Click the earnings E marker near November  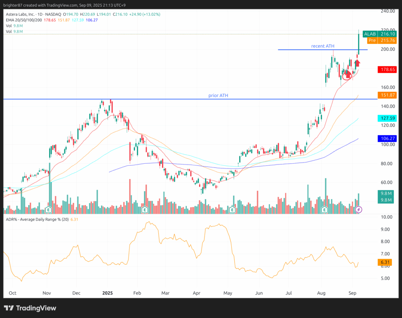coord(48,210)
